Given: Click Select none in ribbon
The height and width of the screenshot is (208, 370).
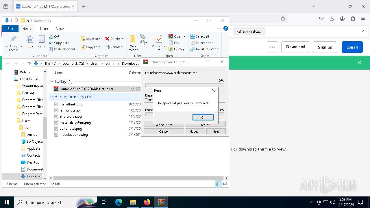Looking at the screenshot, I should point(201,43).
